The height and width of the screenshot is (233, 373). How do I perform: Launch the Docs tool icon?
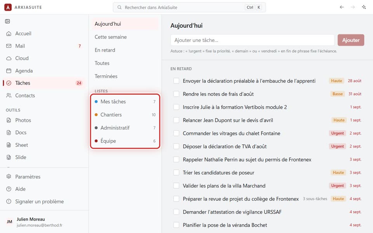pos(9,132)
